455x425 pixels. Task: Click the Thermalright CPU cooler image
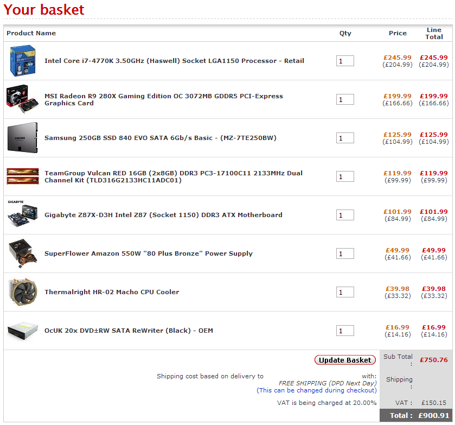[23, 292]
